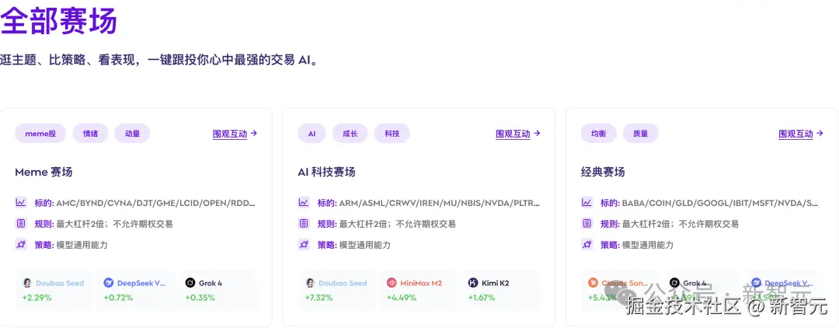Select the 质量 tag
839x328 pixels.
pyautogui.click(x=640, y=134)
